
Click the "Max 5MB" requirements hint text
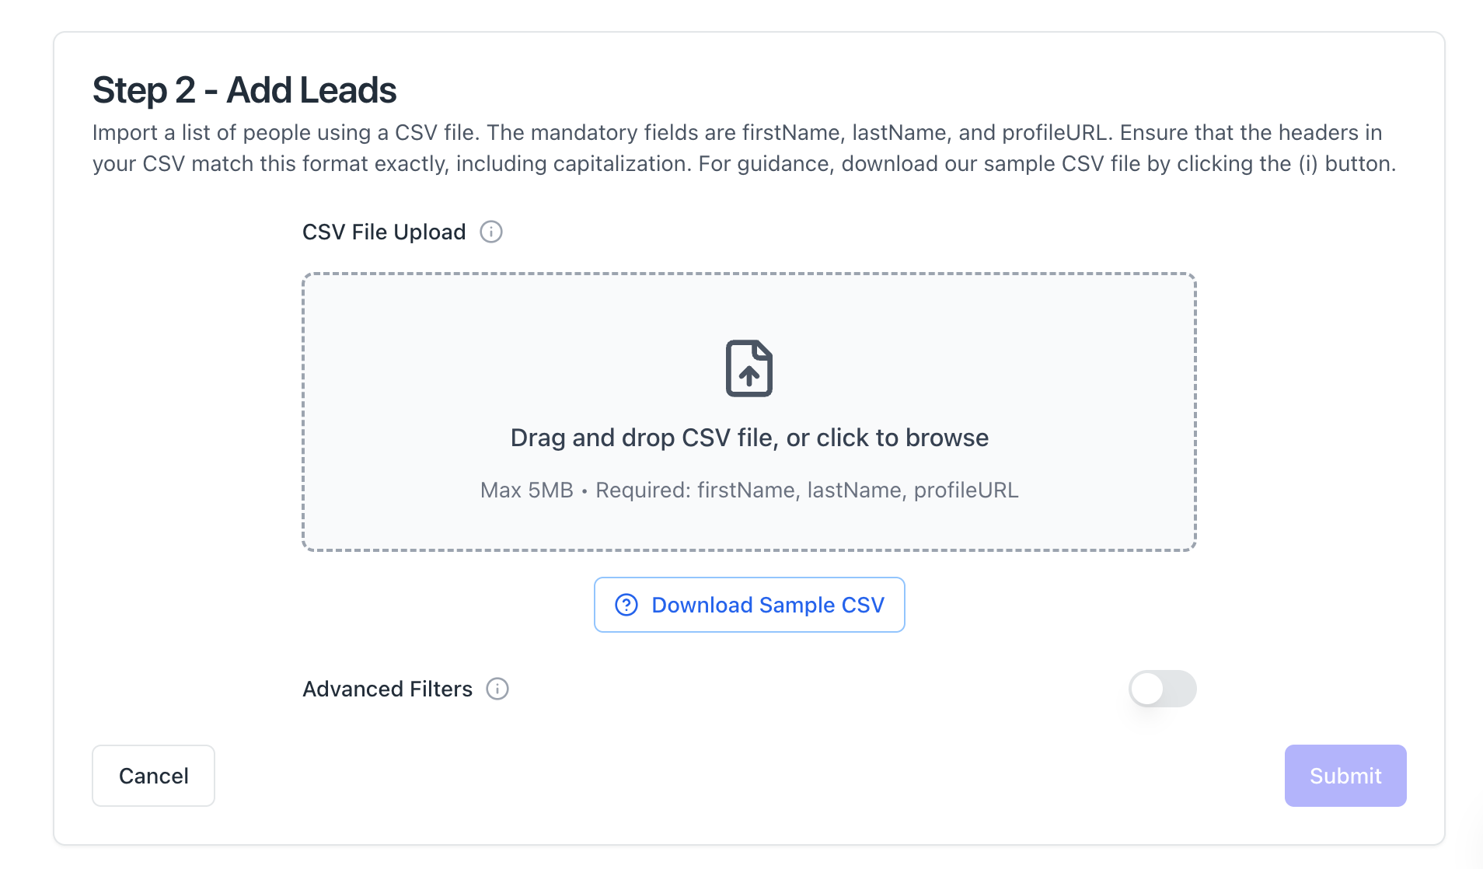click(526, 490)
